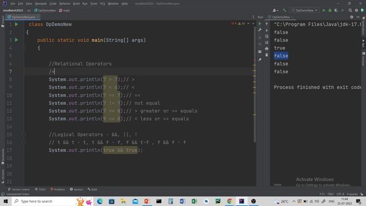Click the build project hammer icon
The width and height of the screenshot is (366, 206).
(x=284, y=10)
